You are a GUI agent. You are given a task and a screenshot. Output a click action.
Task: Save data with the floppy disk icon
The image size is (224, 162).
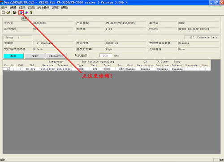14,13
